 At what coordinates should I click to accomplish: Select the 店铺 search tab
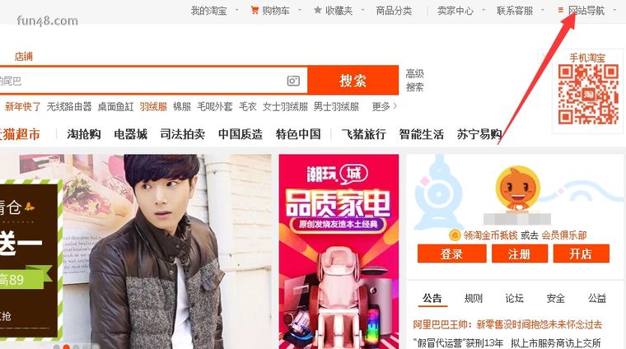point(24,57)
